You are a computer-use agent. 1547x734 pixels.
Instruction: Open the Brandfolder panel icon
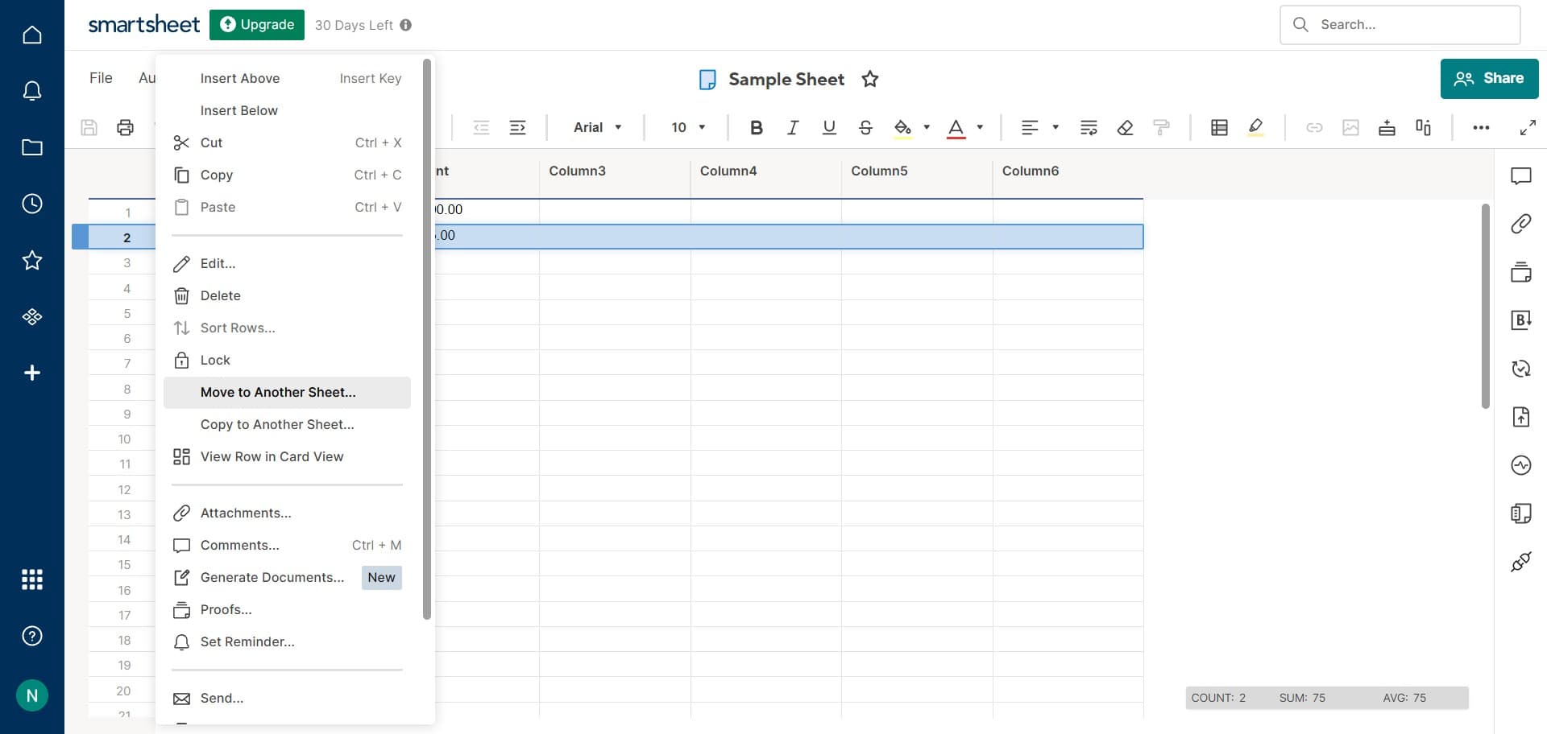pos(1523,320)
